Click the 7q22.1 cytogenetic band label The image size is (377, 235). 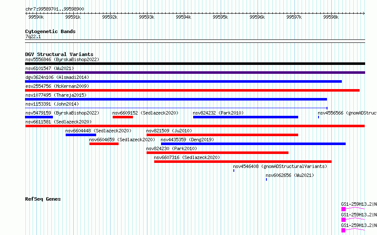(x=33, y=36)
